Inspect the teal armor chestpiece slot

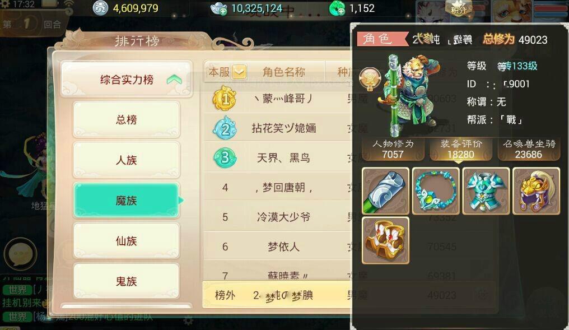tap(486, 191)
